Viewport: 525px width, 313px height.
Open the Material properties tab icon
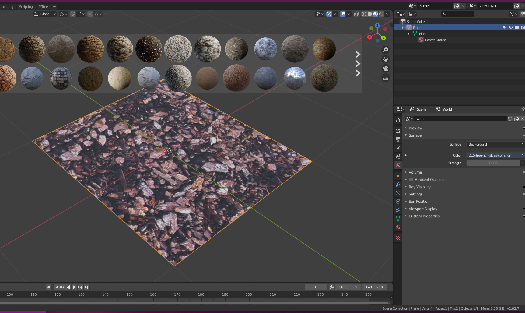tap(398, 227)
